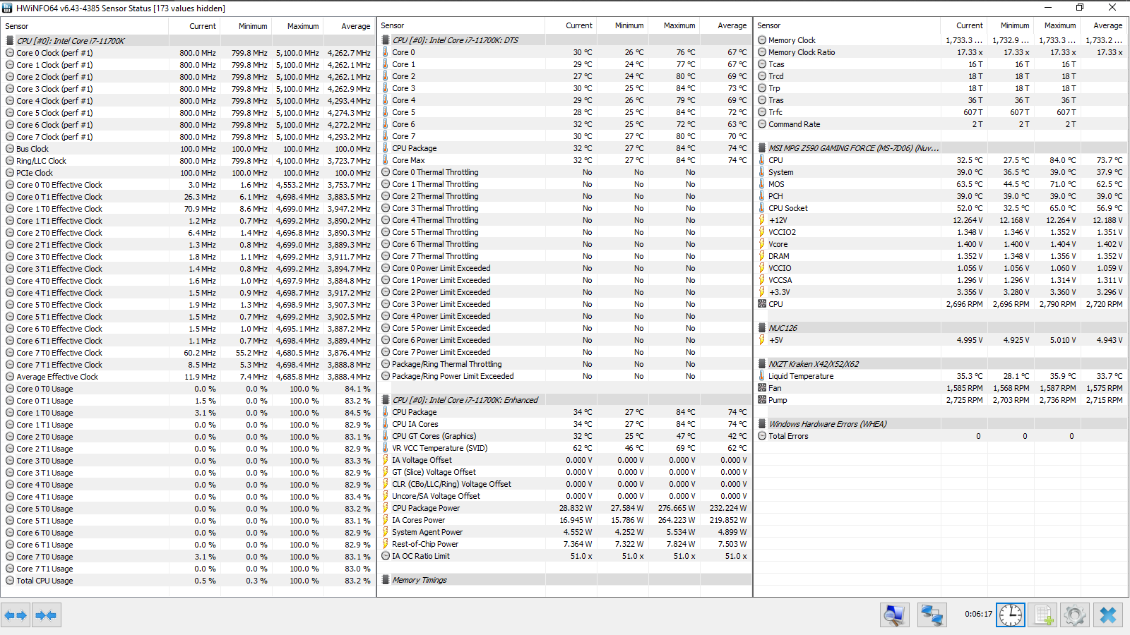
Task: Click the fan icon beside NZXT Pump
Action: (x=762, y=400)
